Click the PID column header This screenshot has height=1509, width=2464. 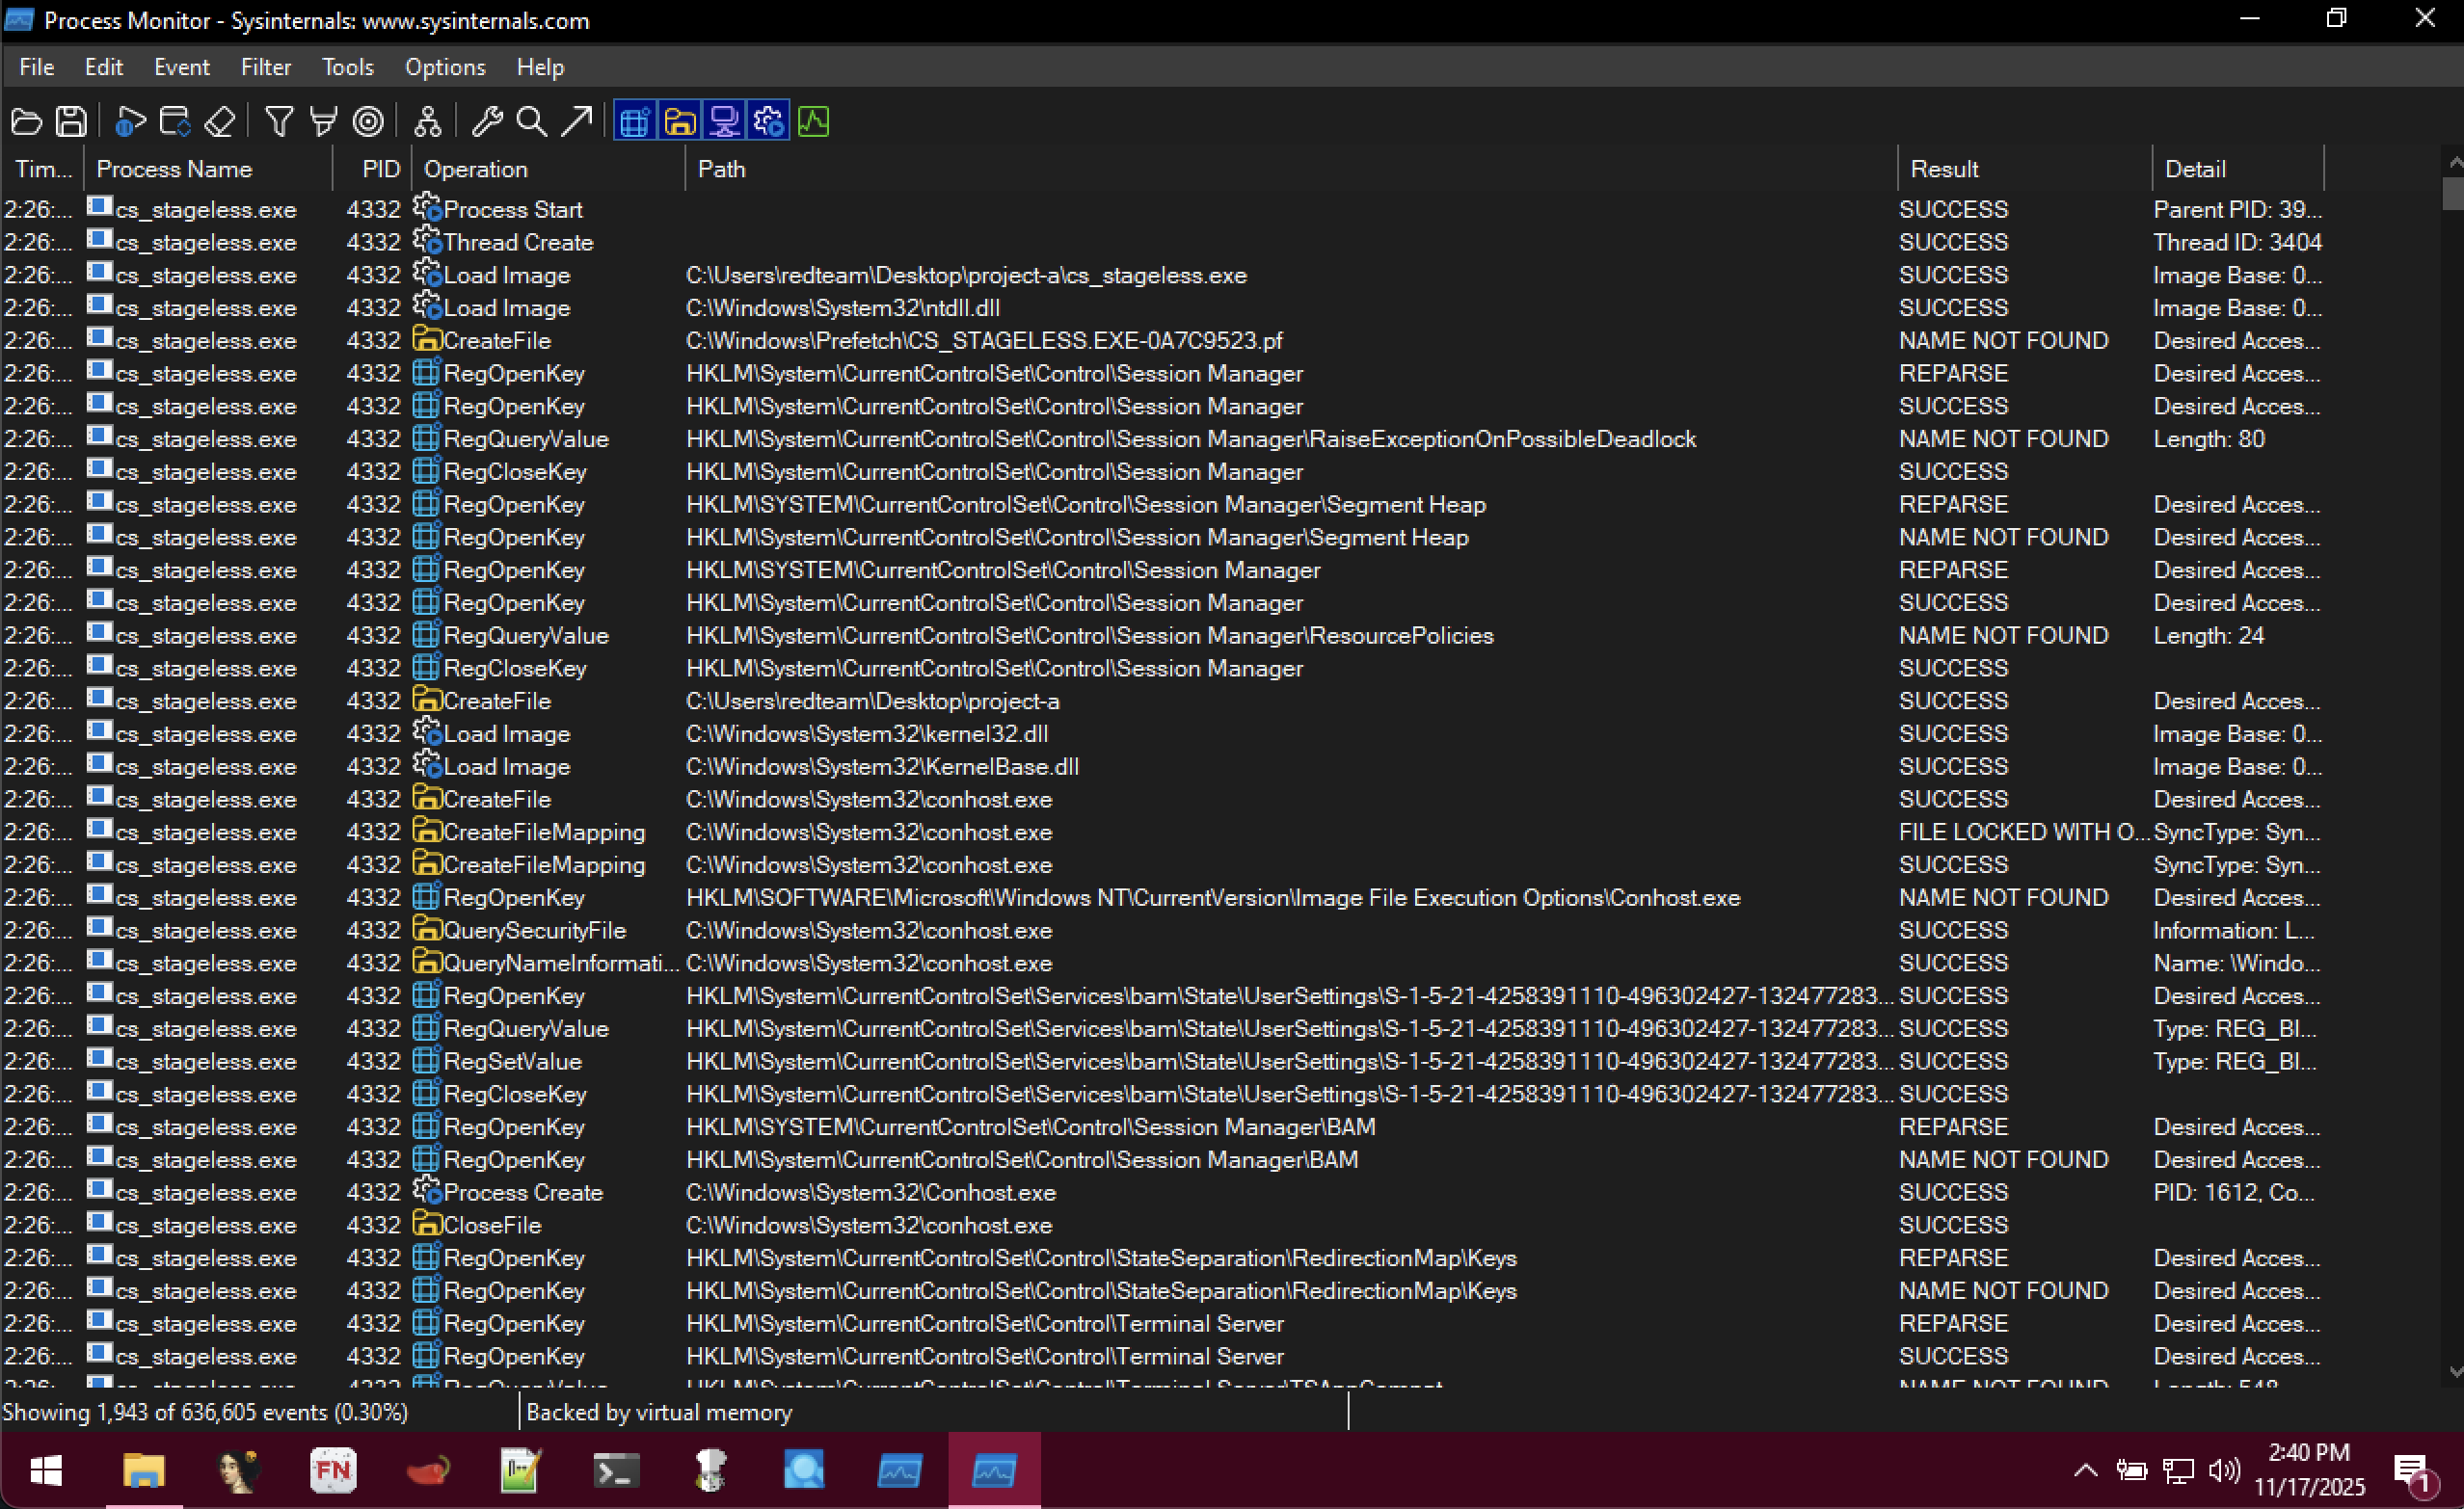tap(372, 169)
